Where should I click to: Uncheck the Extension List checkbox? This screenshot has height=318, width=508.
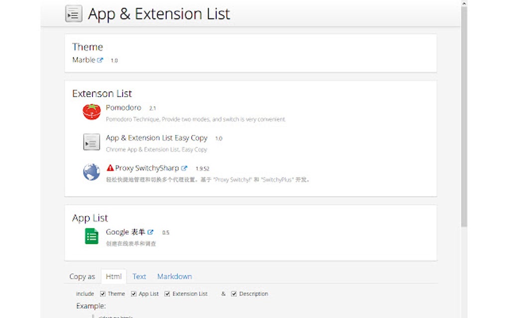[168, 294]
